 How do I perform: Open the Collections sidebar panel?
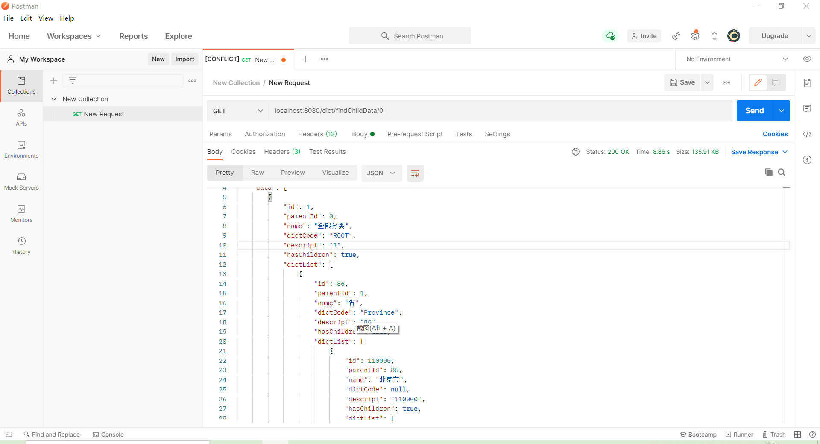click(x=21, y=85)
